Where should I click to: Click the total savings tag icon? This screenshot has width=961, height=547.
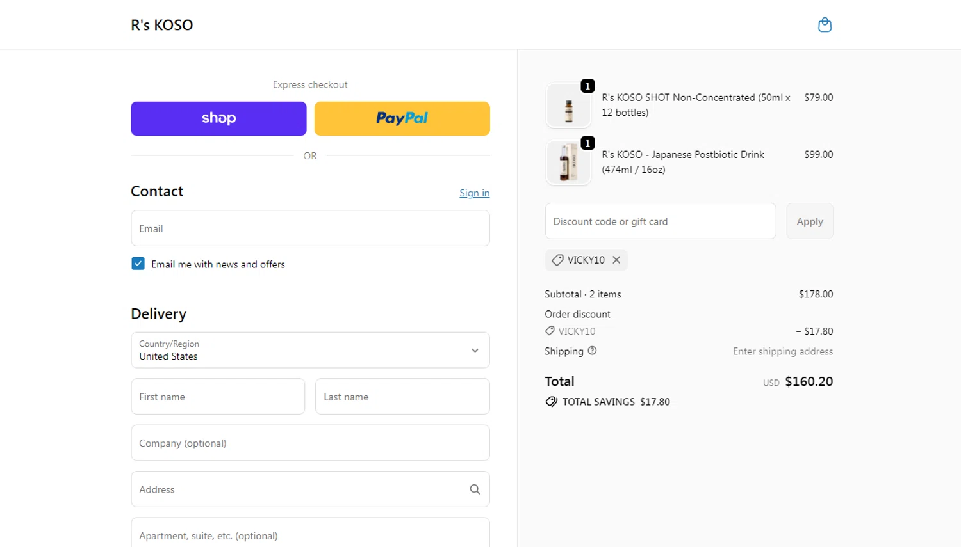(551, 402)
